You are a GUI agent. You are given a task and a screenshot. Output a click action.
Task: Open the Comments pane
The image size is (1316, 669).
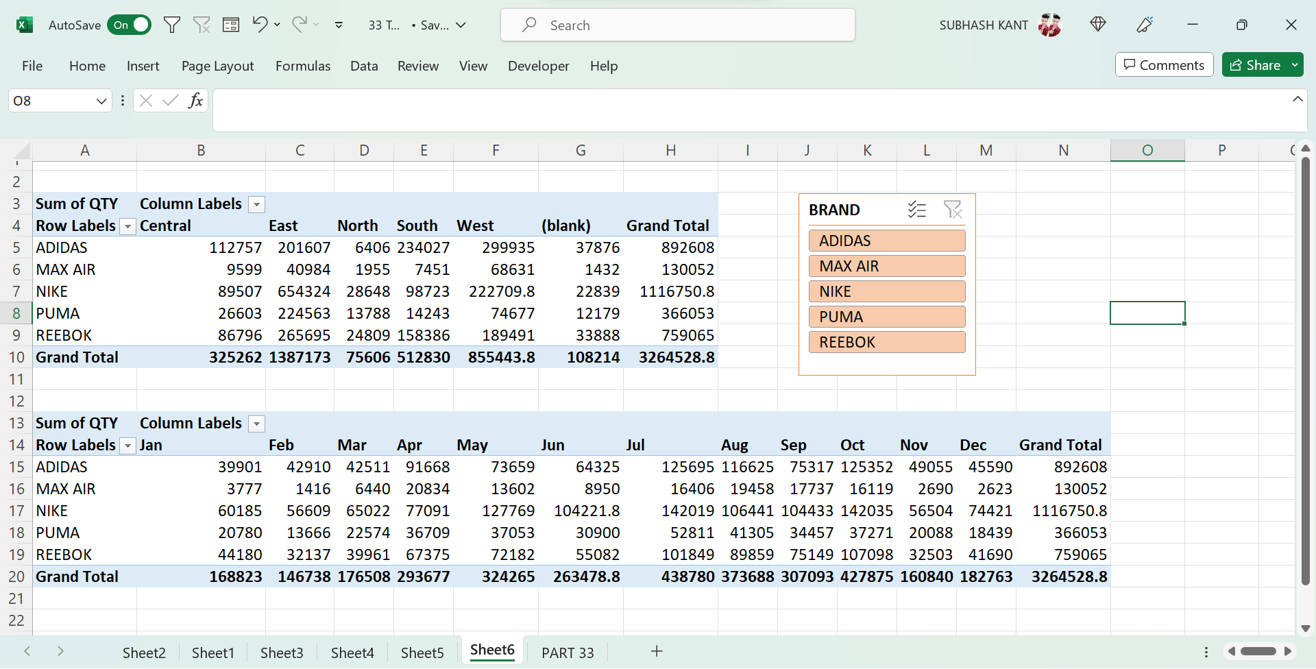[x=1164, y=64]
